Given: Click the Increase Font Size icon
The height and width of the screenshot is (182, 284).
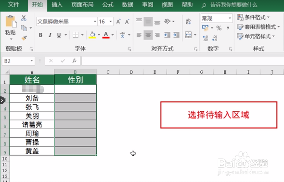Looking at the screenshot, I should click(x=118, y=21).
